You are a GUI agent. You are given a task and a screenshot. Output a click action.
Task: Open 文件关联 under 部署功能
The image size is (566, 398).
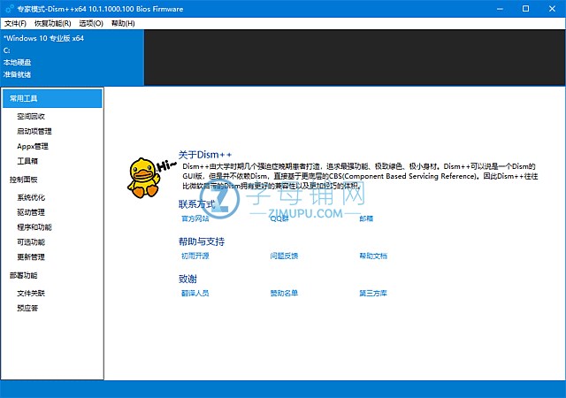pos(31,293)
